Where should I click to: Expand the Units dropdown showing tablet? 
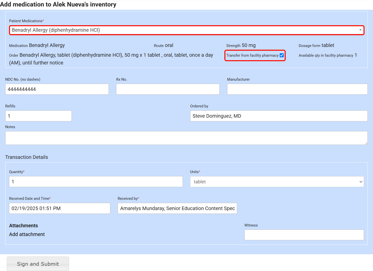pyautogui.click(x=277, y=182)
